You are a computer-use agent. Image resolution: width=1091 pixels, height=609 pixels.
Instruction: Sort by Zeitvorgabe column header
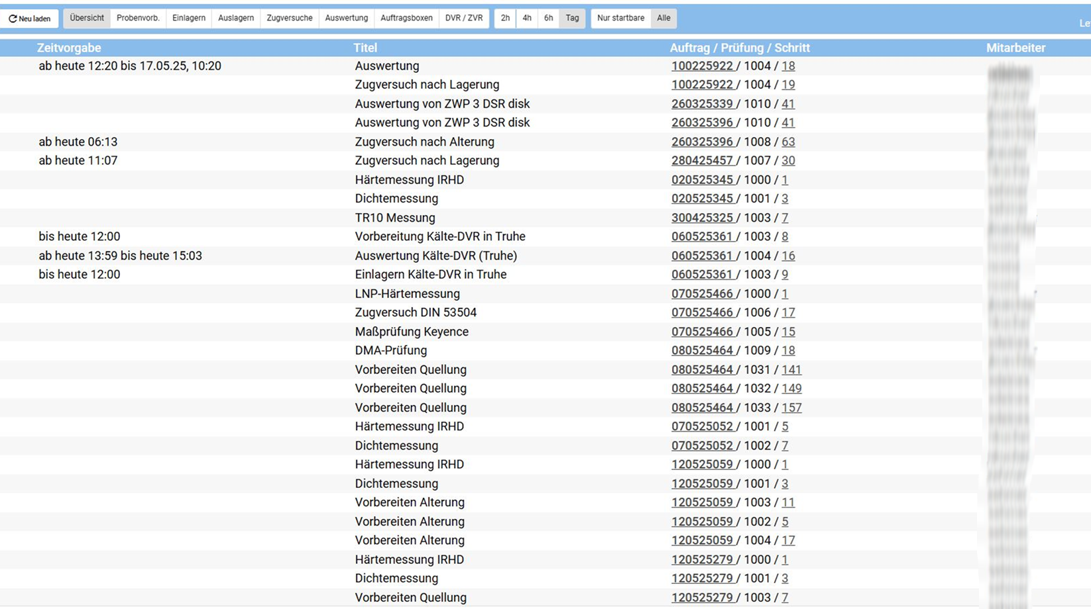(x=69, y=48)
